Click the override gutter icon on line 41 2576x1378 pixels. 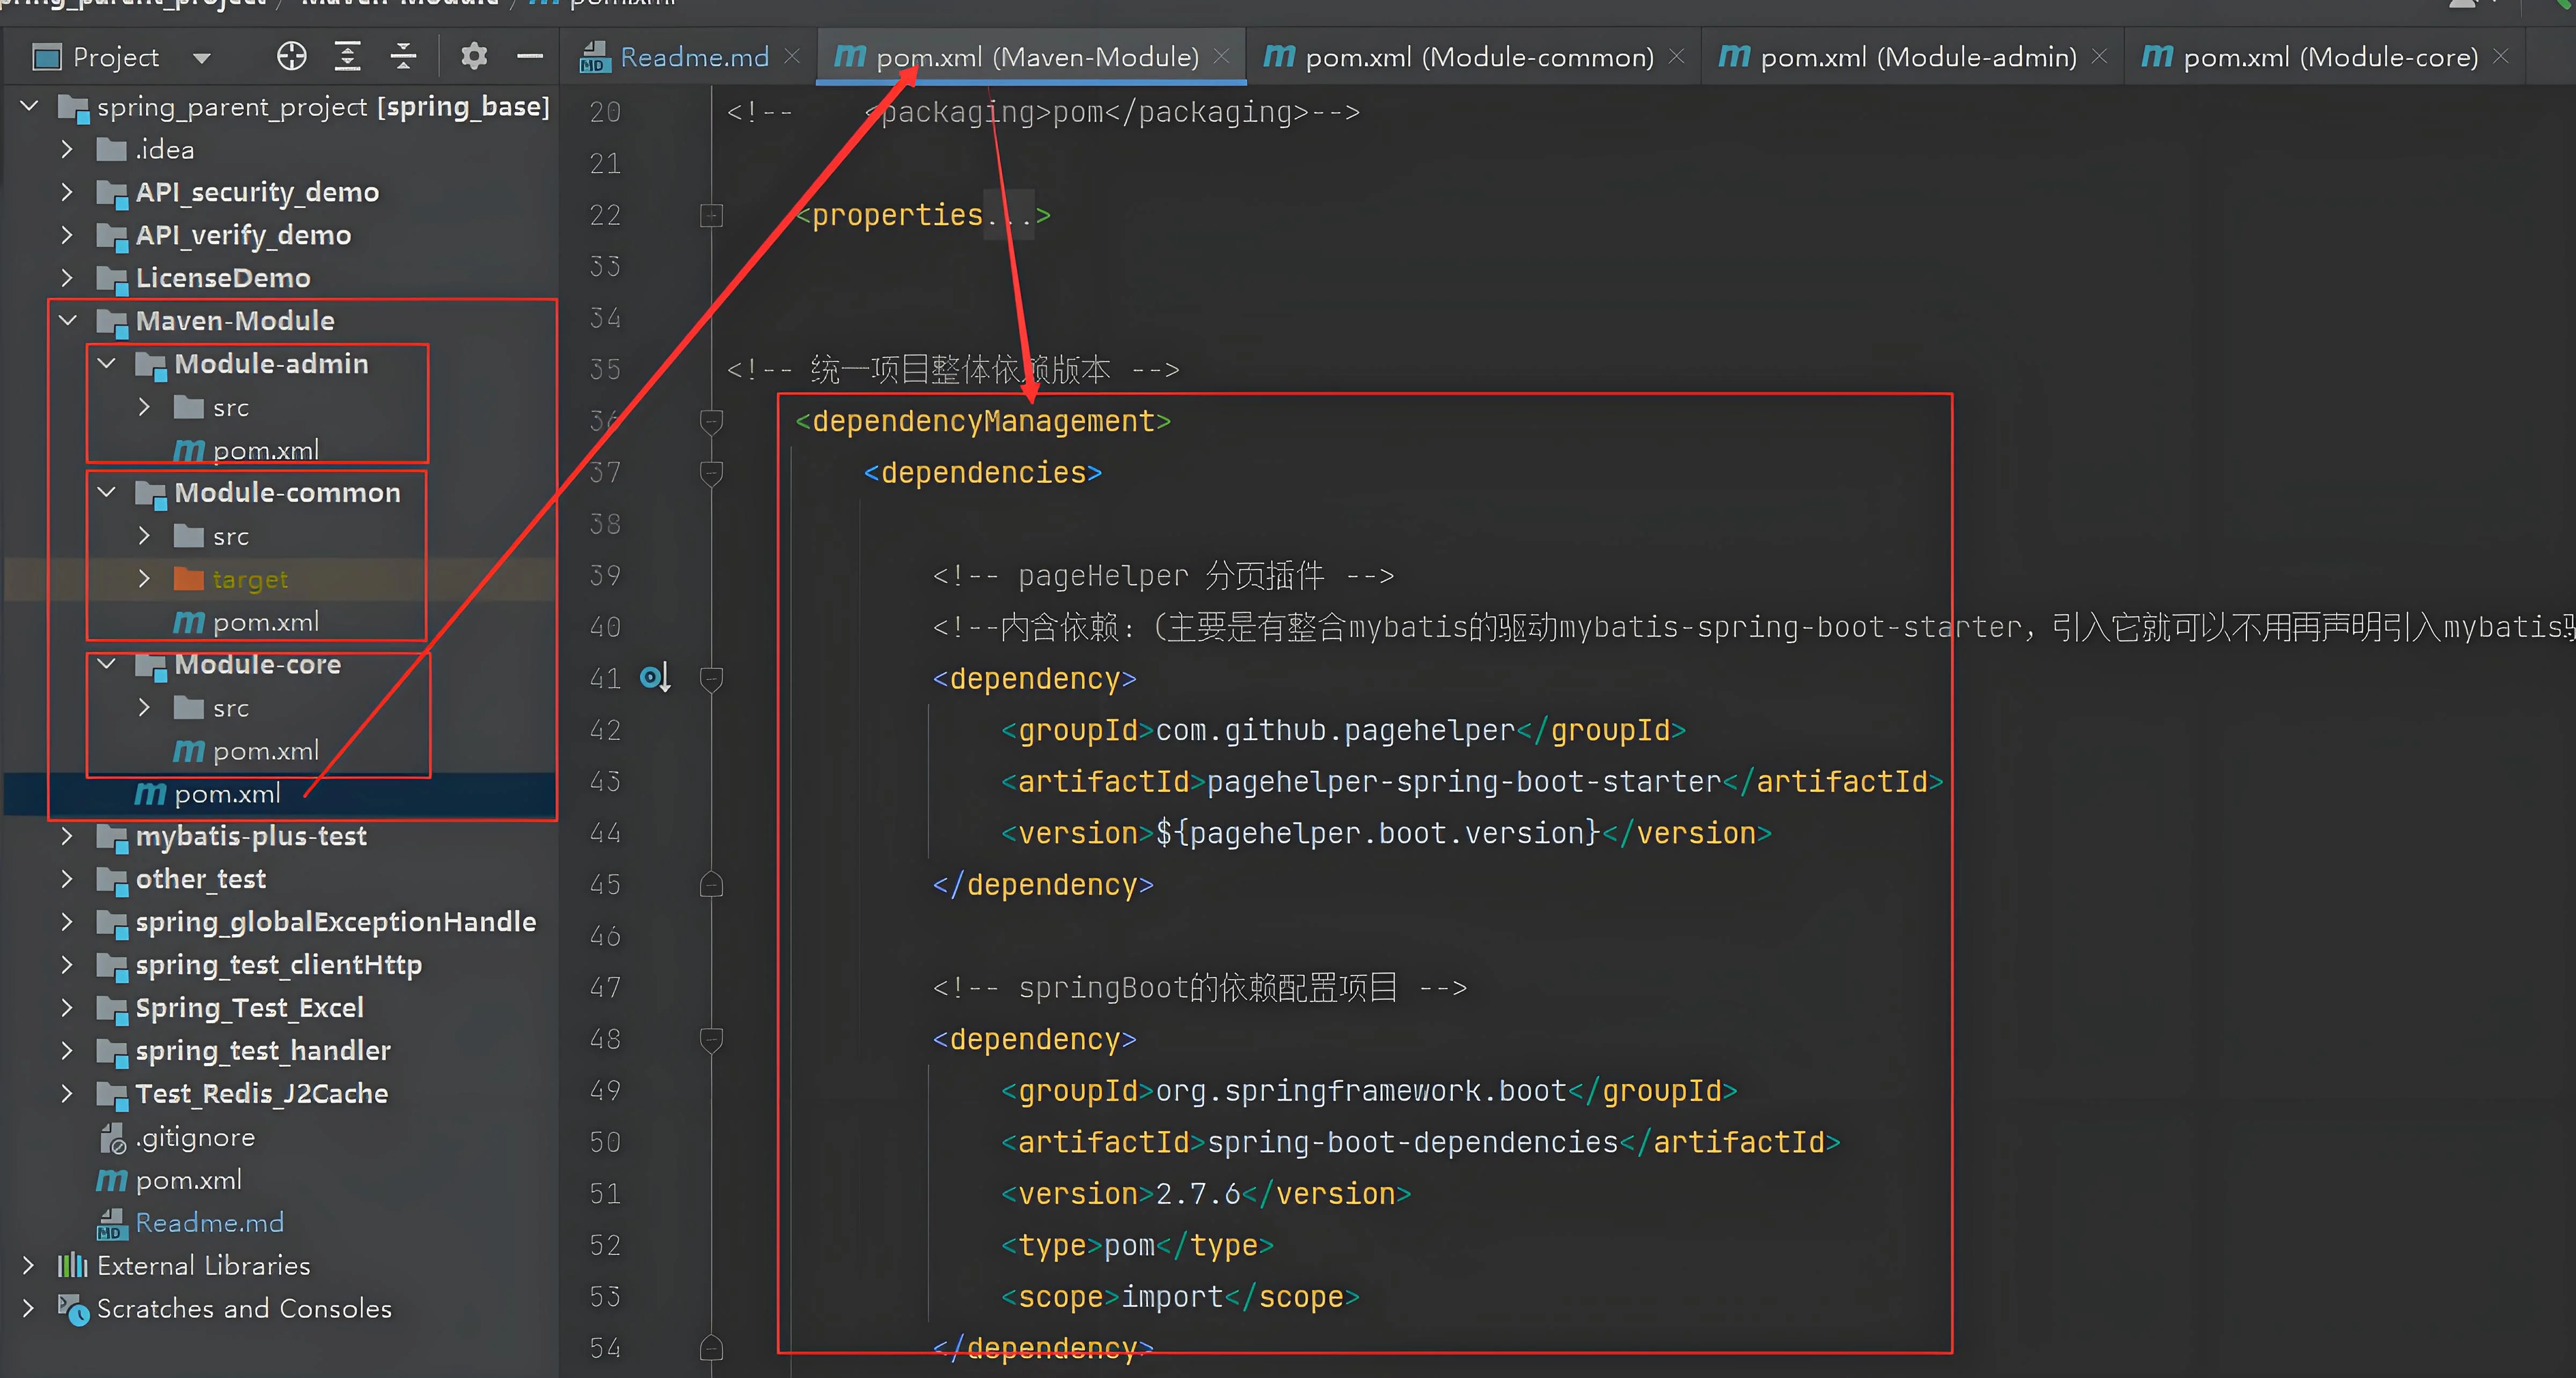click(654, 678)
